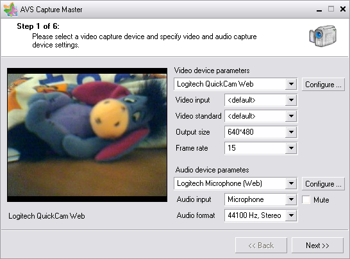Go to next step with Next >>

coord(317,246)
